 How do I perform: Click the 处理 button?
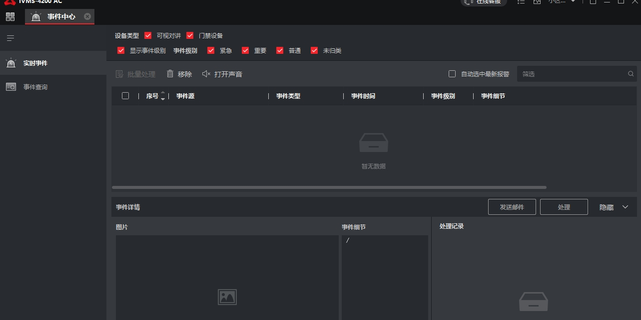[564, 207]
